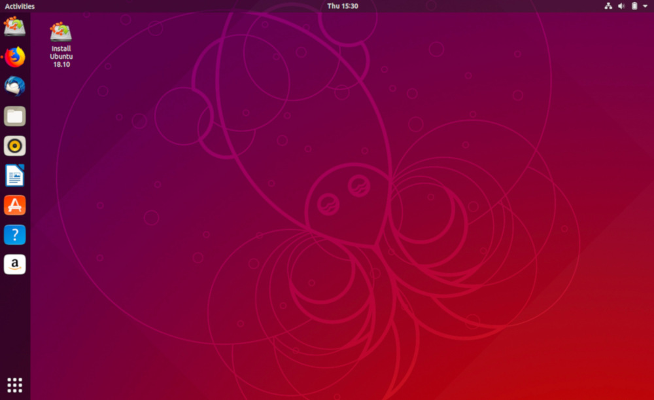The height and width of the screenshot is (400, 654).
Task: Open LibreOffice Writer from the dock
Action: pos(15,175)
